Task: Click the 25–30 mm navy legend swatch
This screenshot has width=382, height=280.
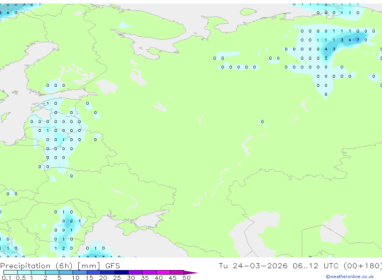Action: [121, 272]
